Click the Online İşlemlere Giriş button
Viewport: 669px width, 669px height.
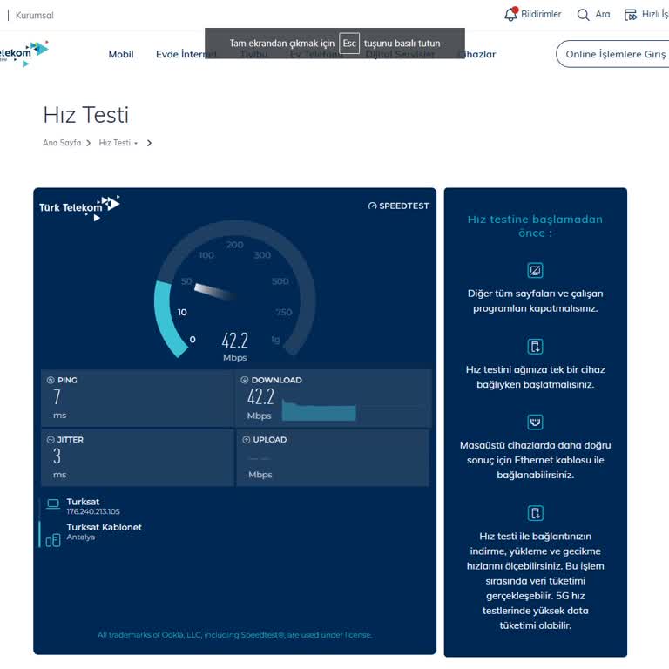[x=612, y=54]
